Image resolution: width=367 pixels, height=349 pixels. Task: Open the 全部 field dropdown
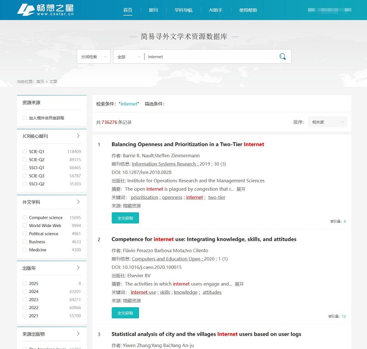pyautogui.click(x=129, y=56)
